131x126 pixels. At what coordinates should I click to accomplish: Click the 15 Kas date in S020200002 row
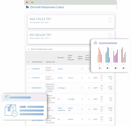pyautogui.click(x=102, y=88)
